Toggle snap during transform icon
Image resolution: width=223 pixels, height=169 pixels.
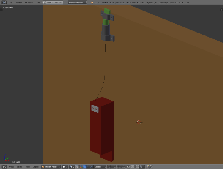tap(137, 167)
